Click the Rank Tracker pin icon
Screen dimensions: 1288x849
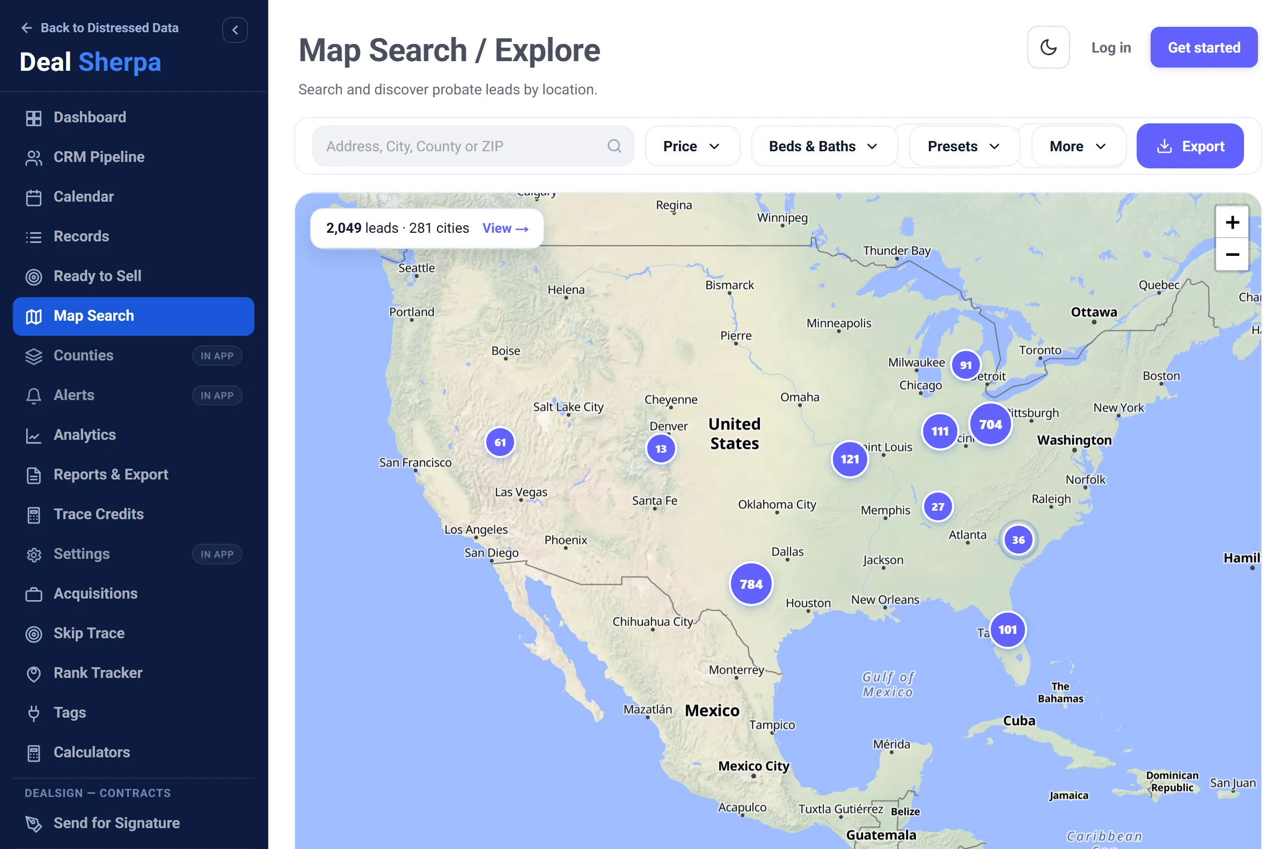[x=34, y=674]
